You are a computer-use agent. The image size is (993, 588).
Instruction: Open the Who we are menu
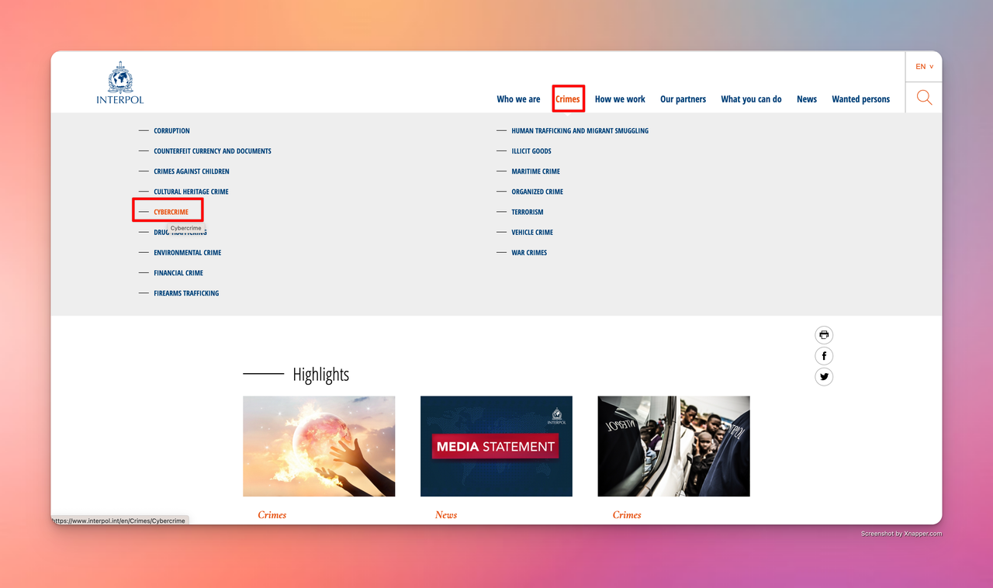518,99
